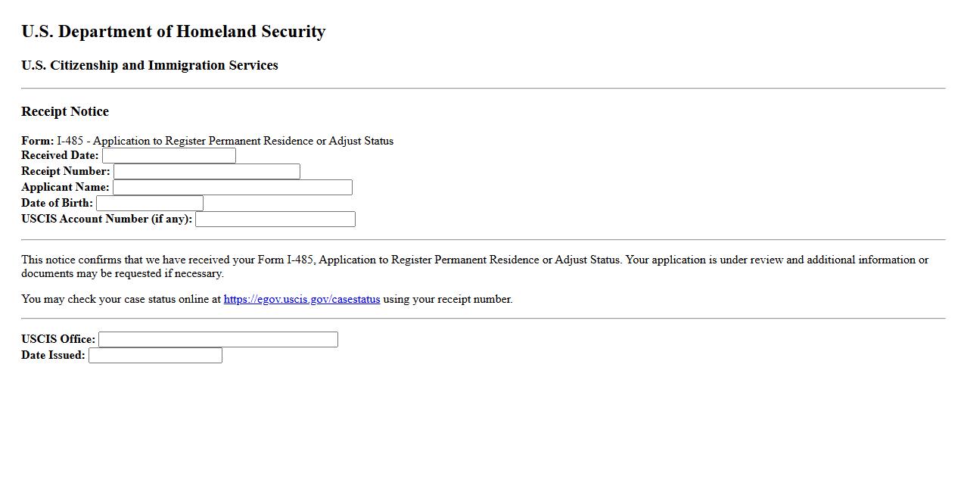
Task: Click the "Date Issued:" label
Action: point(53,356)
